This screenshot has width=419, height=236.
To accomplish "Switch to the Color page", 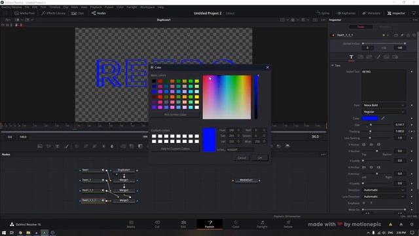I will click(x=236, y=224).
